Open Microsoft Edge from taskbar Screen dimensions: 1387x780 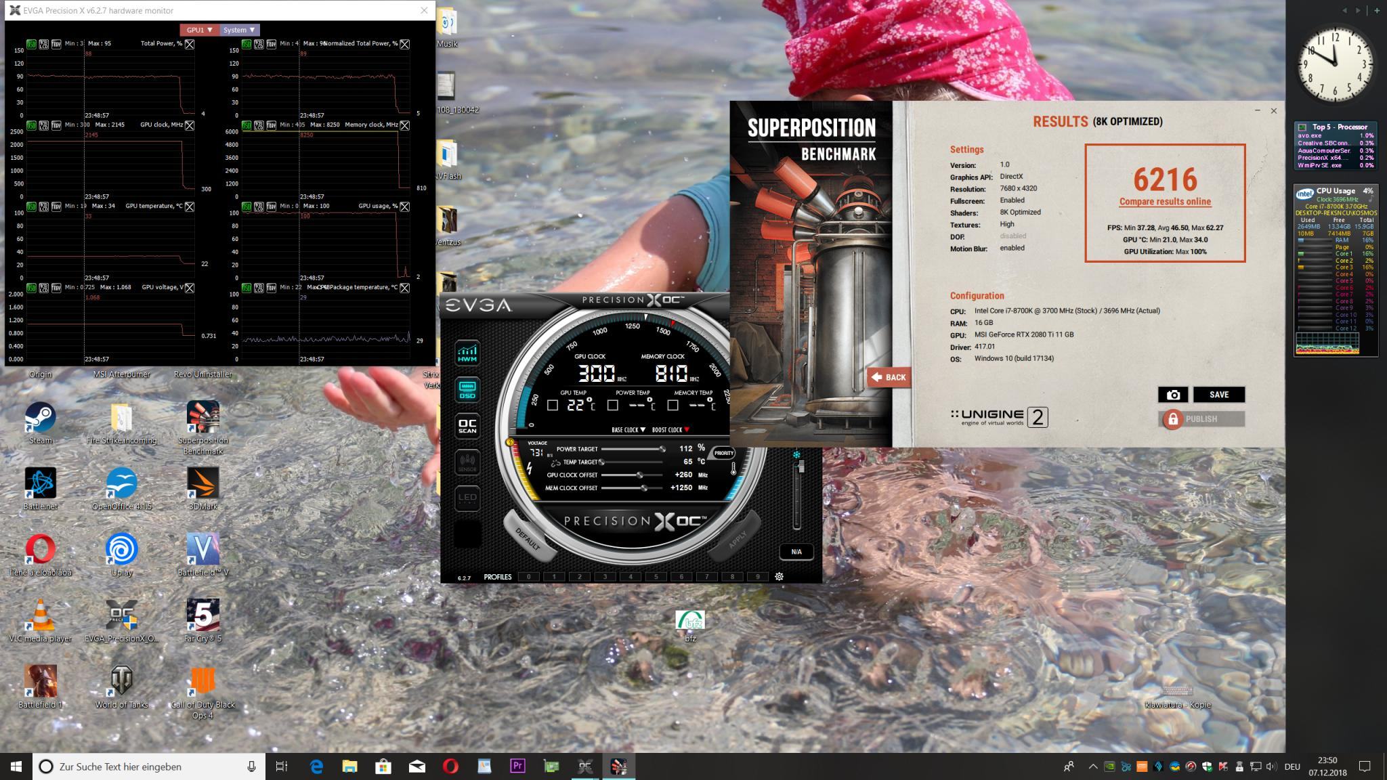(316, 766)
